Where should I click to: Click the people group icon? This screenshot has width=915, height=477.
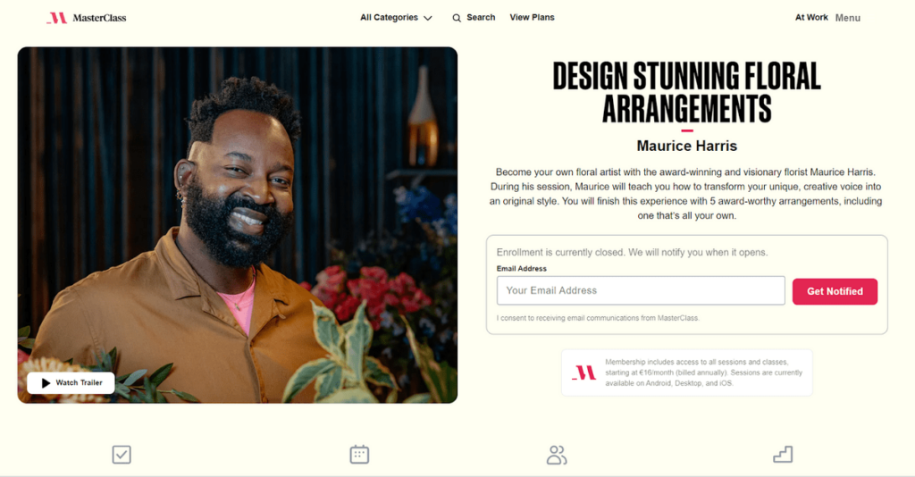[x=557, y=455]
